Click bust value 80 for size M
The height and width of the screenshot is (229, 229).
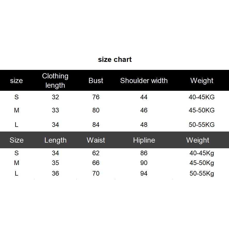tap(96, 110)
